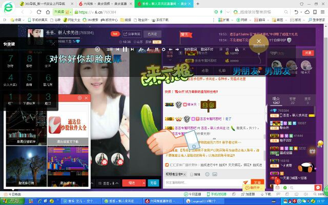Reload the page with the refresh icon
This screenshot has height=205, width=328.
[x=39, y=12]
